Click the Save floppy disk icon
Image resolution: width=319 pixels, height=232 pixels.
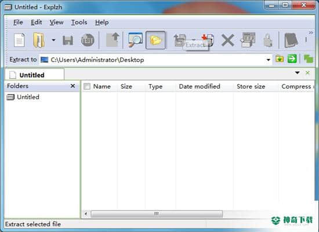(x=68, y=40)
